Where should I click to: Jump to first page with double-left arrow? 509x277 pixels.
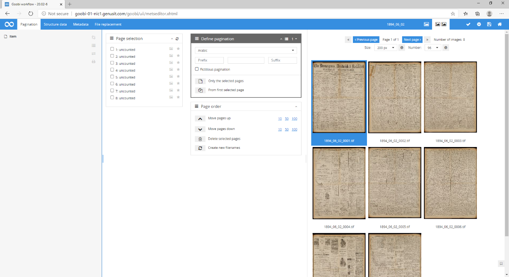348,40
